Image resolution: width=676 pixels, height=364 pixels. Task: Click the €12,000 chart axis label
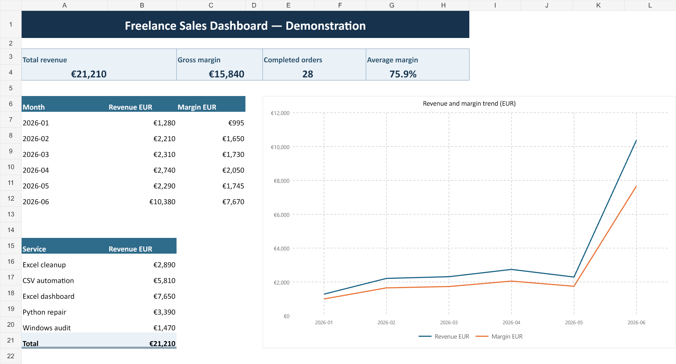click(280, 113)
